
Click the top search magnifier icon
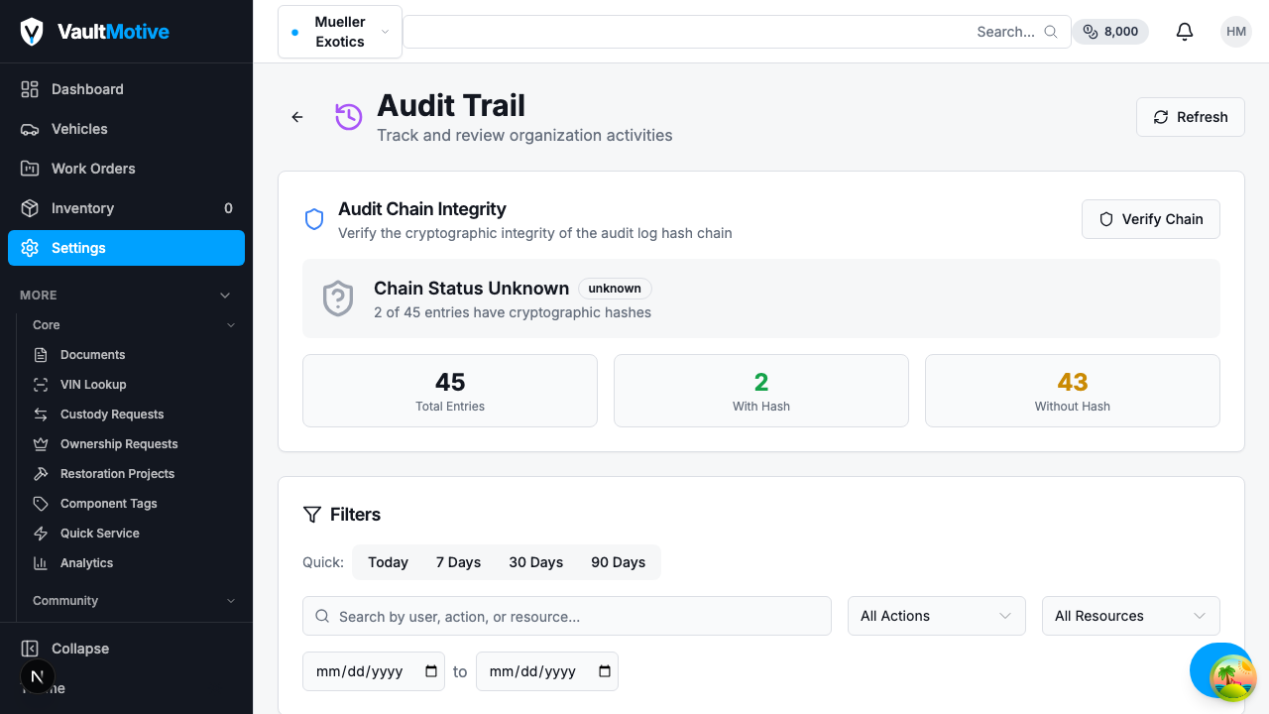pos(1051,32)
